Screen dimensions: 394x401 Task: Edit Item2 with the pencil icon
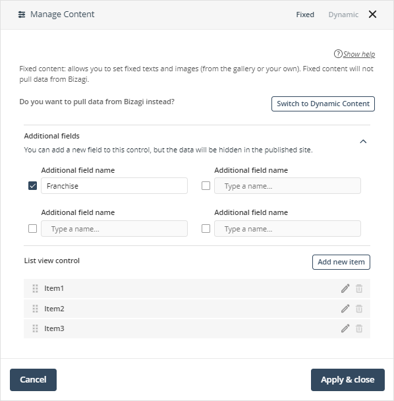(345, 309)
